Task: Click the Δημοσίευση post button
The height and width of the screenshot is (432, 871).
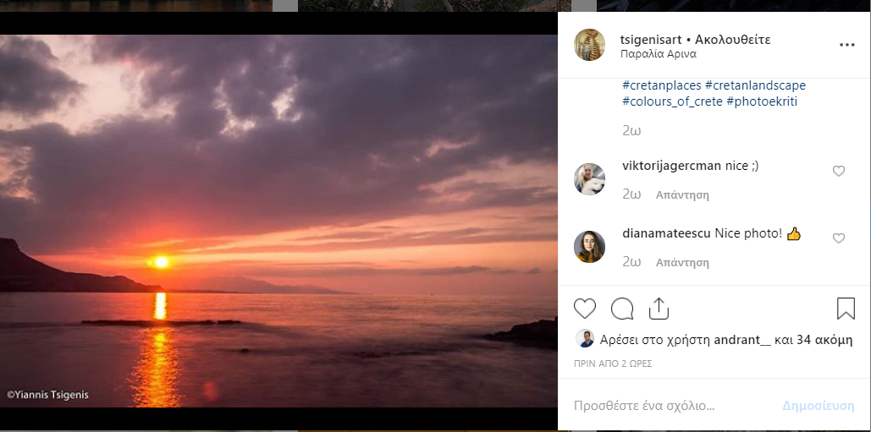Action: click(819, 406)
